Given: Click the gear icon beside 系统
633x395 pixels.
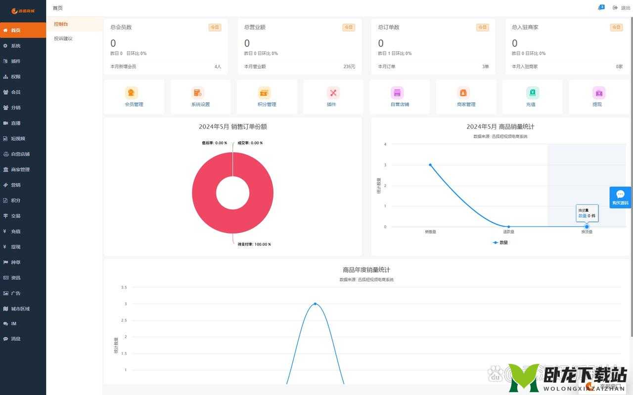Looking at the screenshot, I should coord(5,46).
